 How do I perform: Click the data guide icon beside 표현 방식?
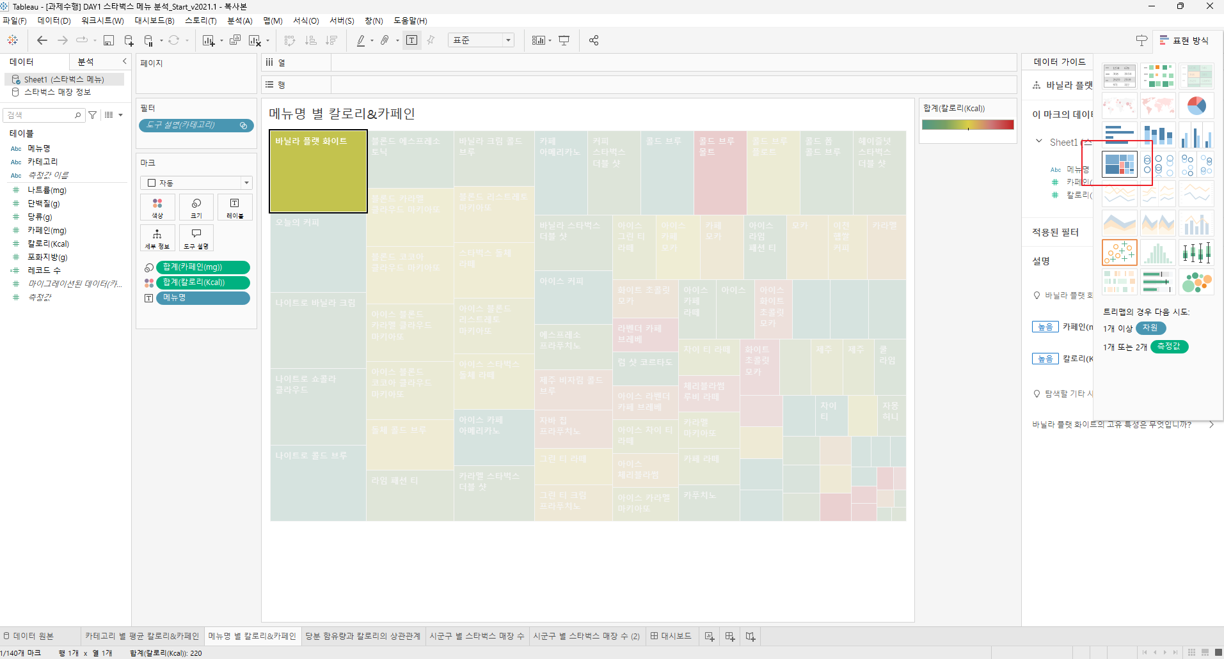tap(1141, 40)
